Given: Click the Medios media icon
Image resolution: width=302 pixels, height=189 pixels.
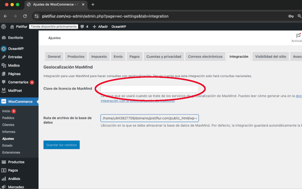Looking at the screenshot, I should click(x=4, y=65).
